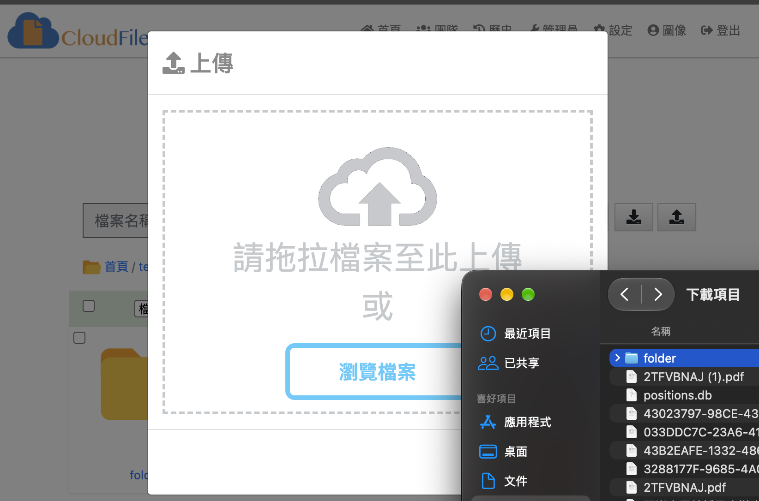Image resolution: width=759 pixels, height=501 pixels.
Task: Click the Applications icon next to 應用程式
Action: (488, 422)
